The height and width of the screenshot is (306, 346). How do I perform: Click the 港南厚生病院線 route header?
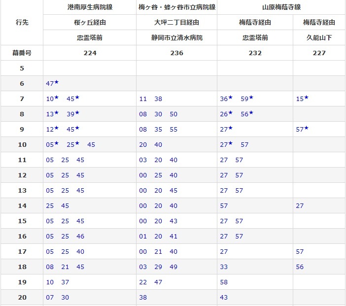(x=89, y=7)
